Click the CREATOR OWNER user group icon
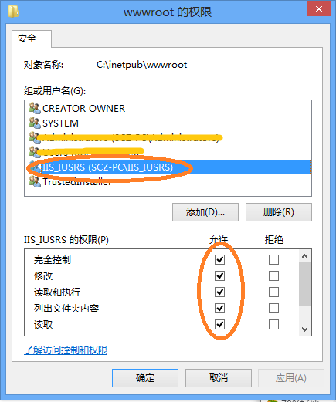 35,108
